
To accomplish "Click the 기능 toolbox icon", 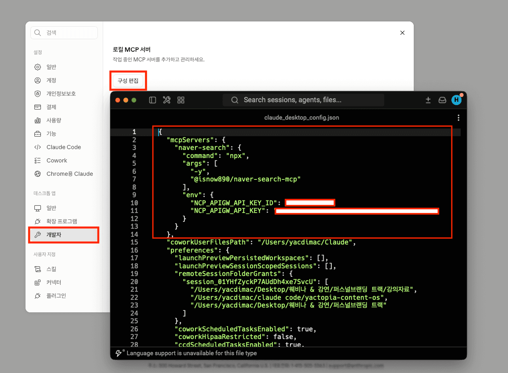I will pos(38,133).
